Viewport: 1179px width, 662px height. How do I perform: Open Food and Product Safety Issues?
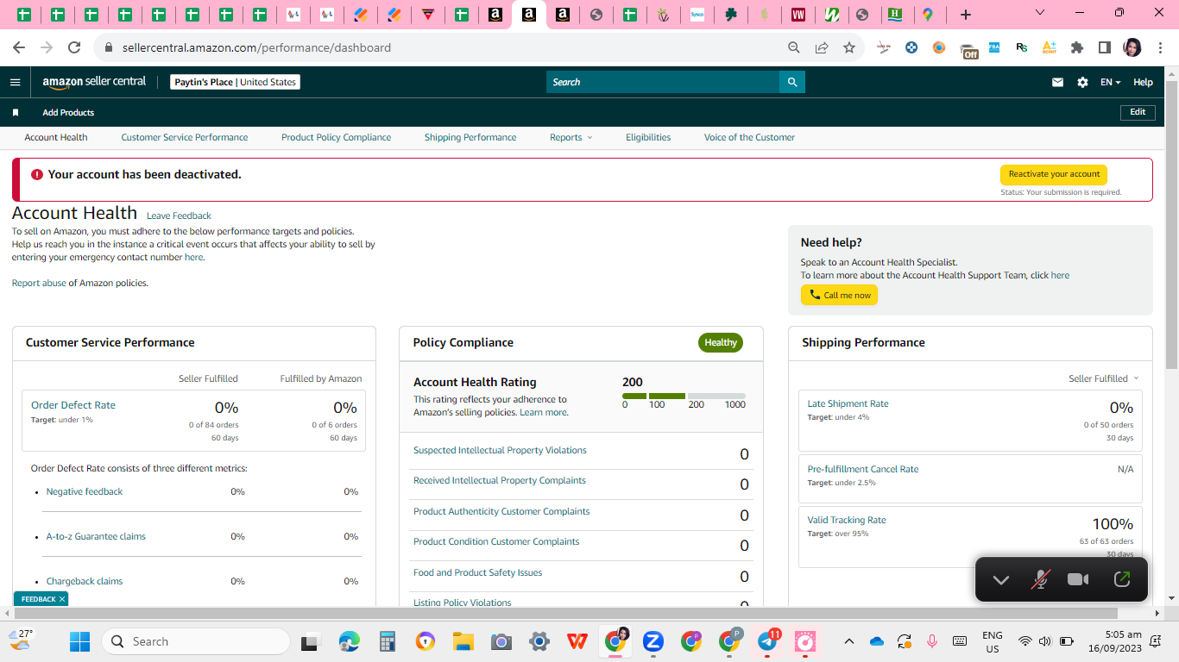477,572
